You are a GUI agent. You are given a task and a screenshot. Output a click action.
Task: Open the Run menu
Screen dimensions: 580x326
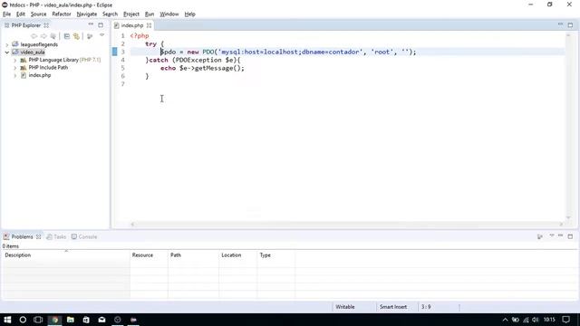150,14
